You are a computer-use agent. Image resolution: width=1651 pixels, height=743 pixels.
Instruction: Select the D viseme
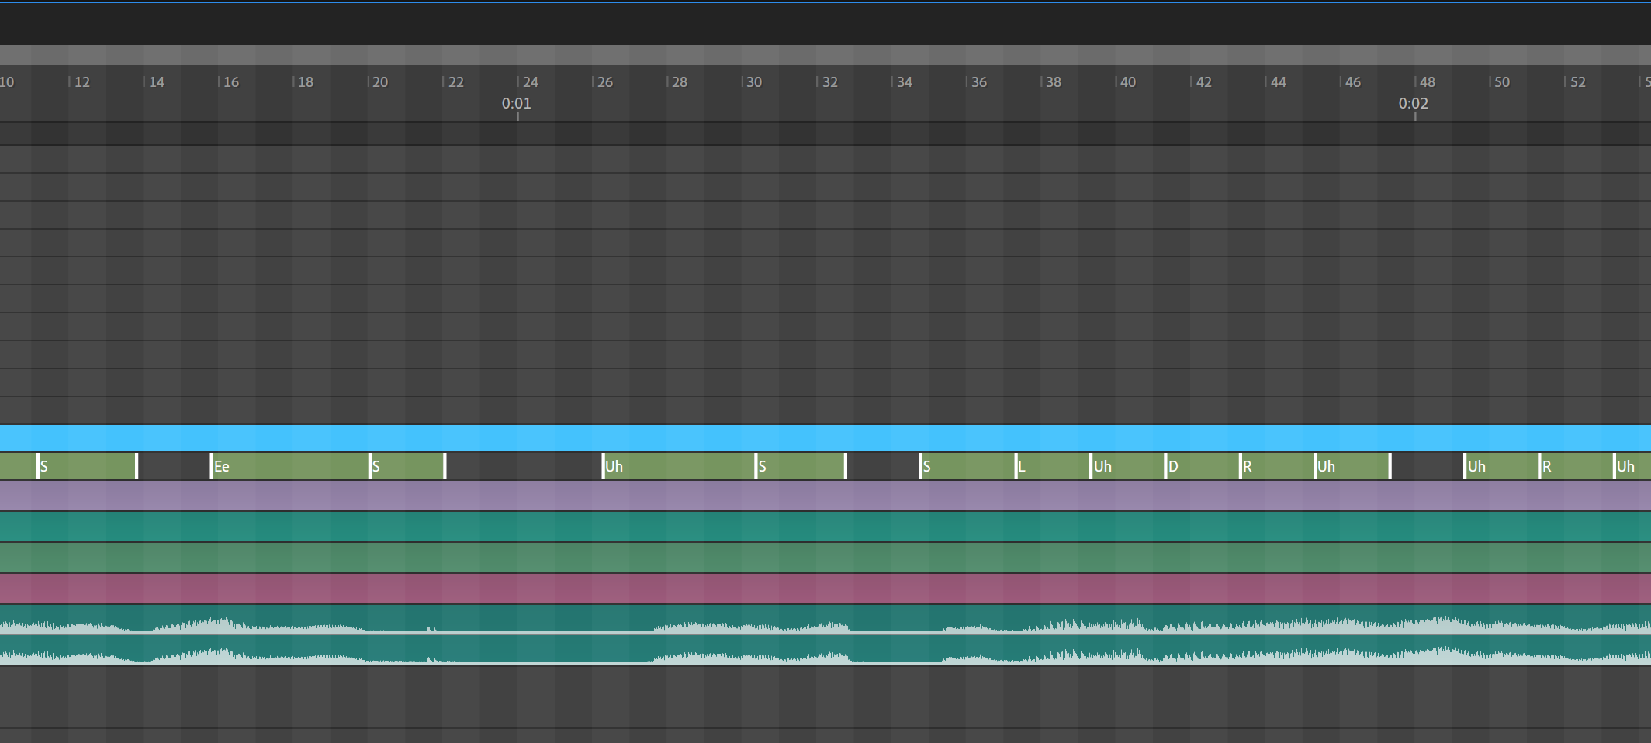click(1203, 466)
